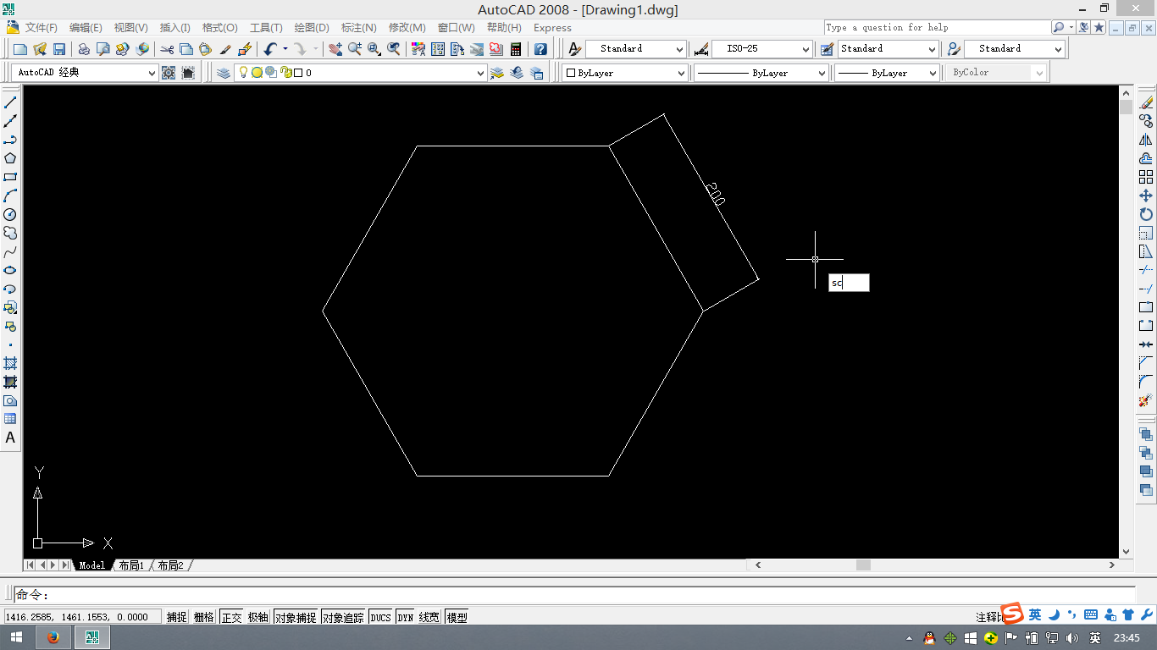Switch to the 布局2 layout tab
The image size is (1157, 650).
[170, 565]
